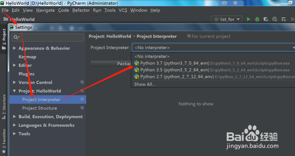
Task: Collapse Project: HelloWorld node
Action: coord(14,91)
